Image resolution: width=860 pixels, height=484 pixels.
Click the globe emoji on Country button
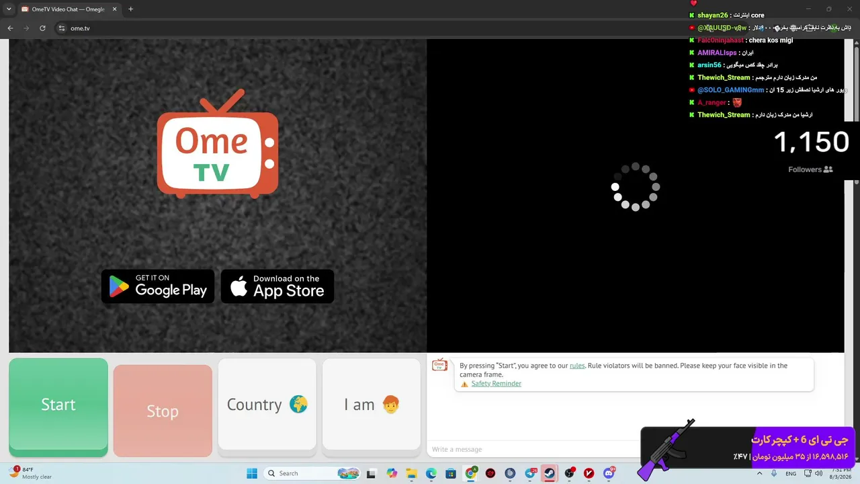[298, 404]
